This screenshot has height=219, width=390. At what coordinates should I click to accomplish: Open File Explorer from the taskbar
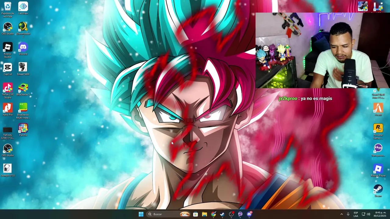[204, 214]
